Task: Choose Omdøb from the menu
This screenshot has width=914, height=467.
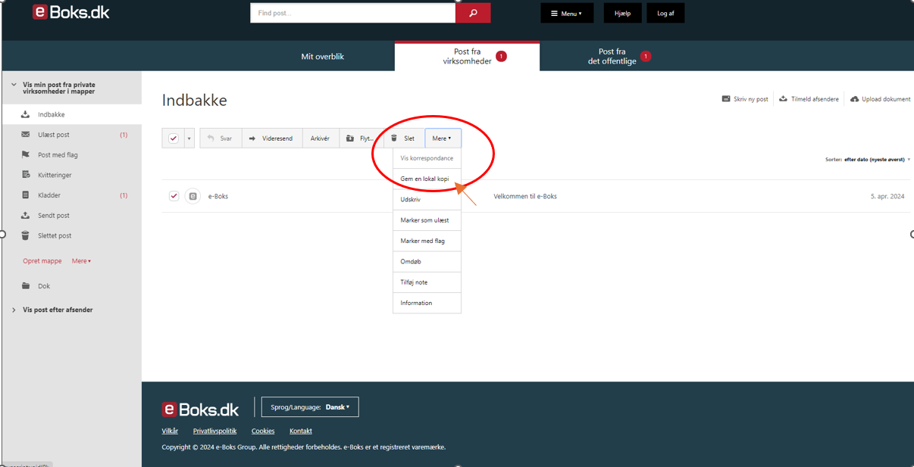Action: [427, 261]
